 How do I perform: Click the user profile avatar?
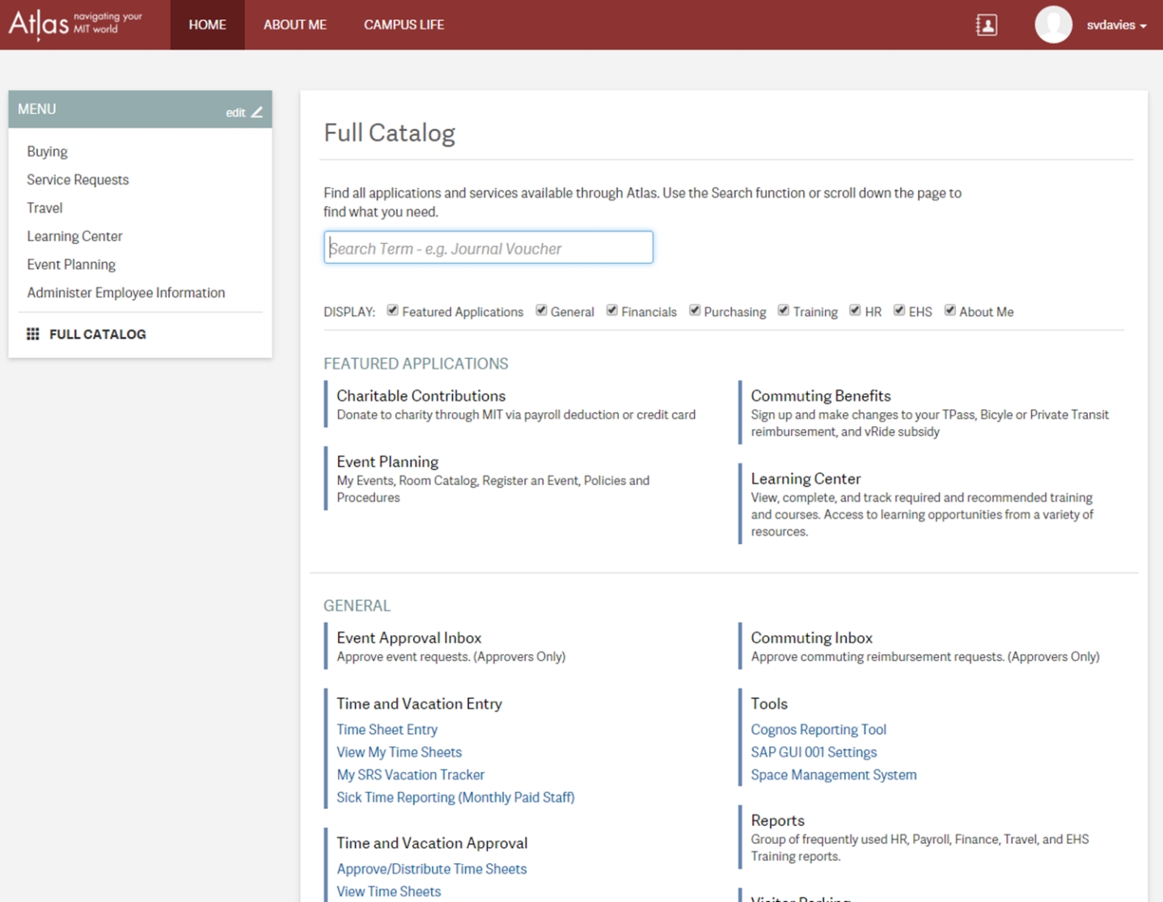coord(1053,25)
